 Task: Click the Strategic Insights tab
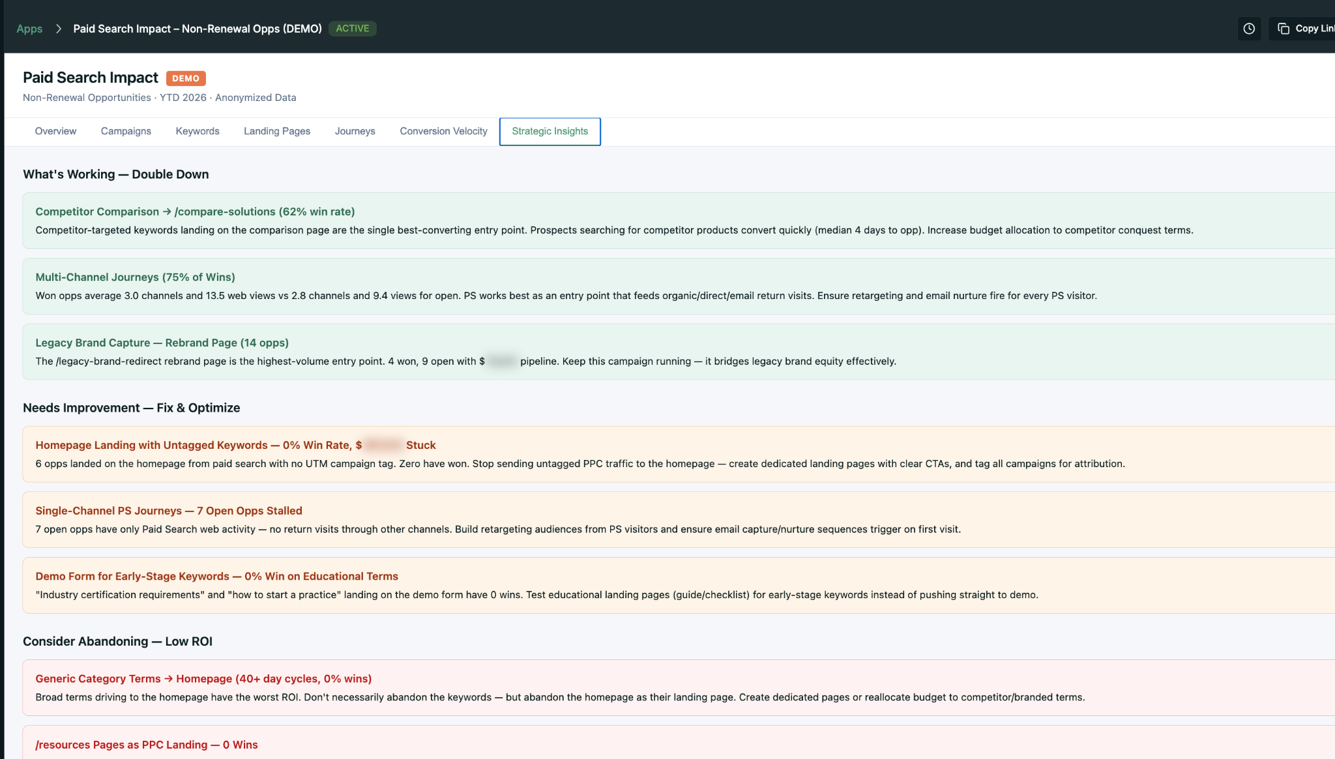(550, 131)
